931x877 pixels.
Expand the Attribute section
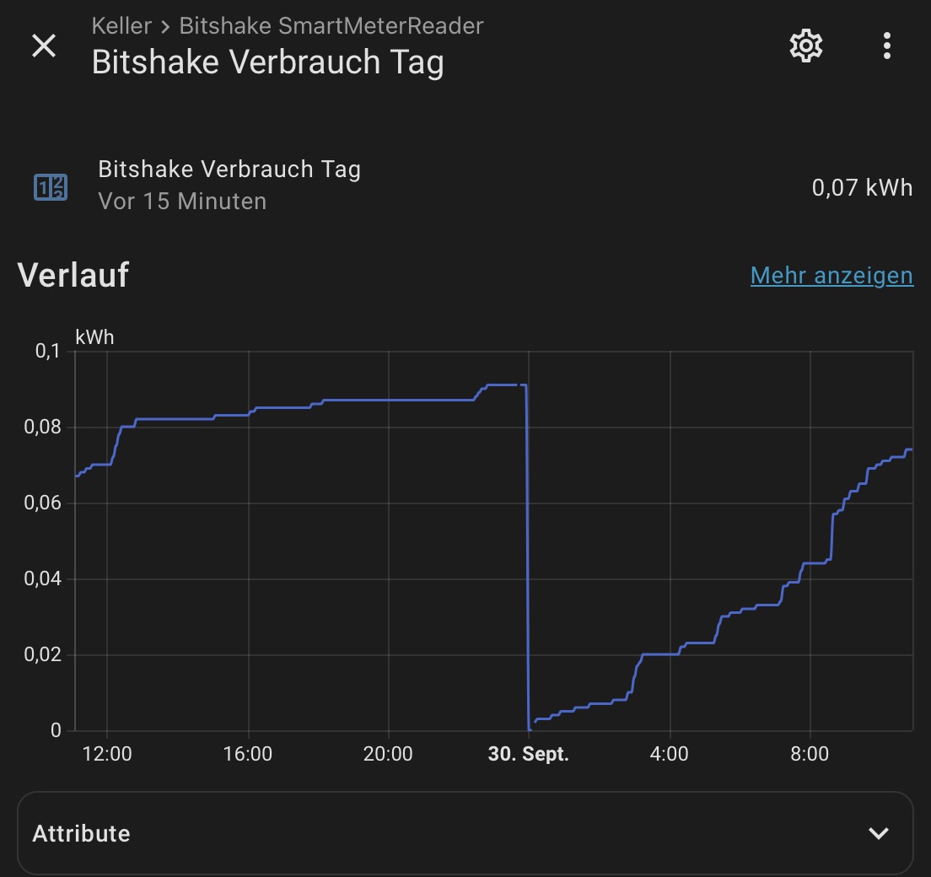point(465,833)
